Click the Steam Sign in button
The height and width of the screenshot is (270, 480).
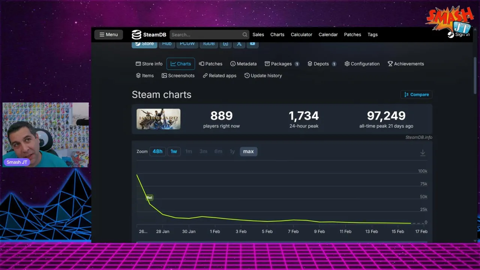pyautogui.click(x=459, y=34)
